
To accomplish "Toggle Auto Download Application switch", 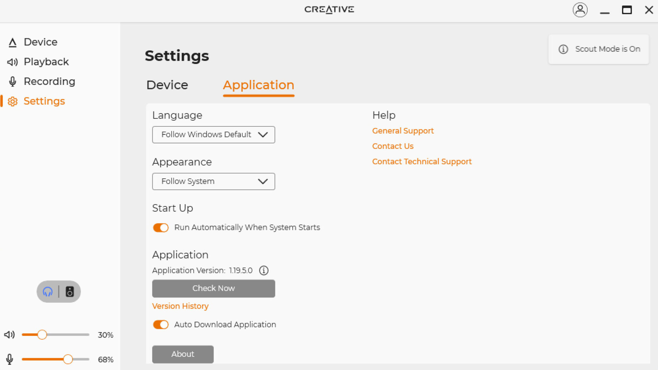I will pyautogui.click(x=161, y=325).
